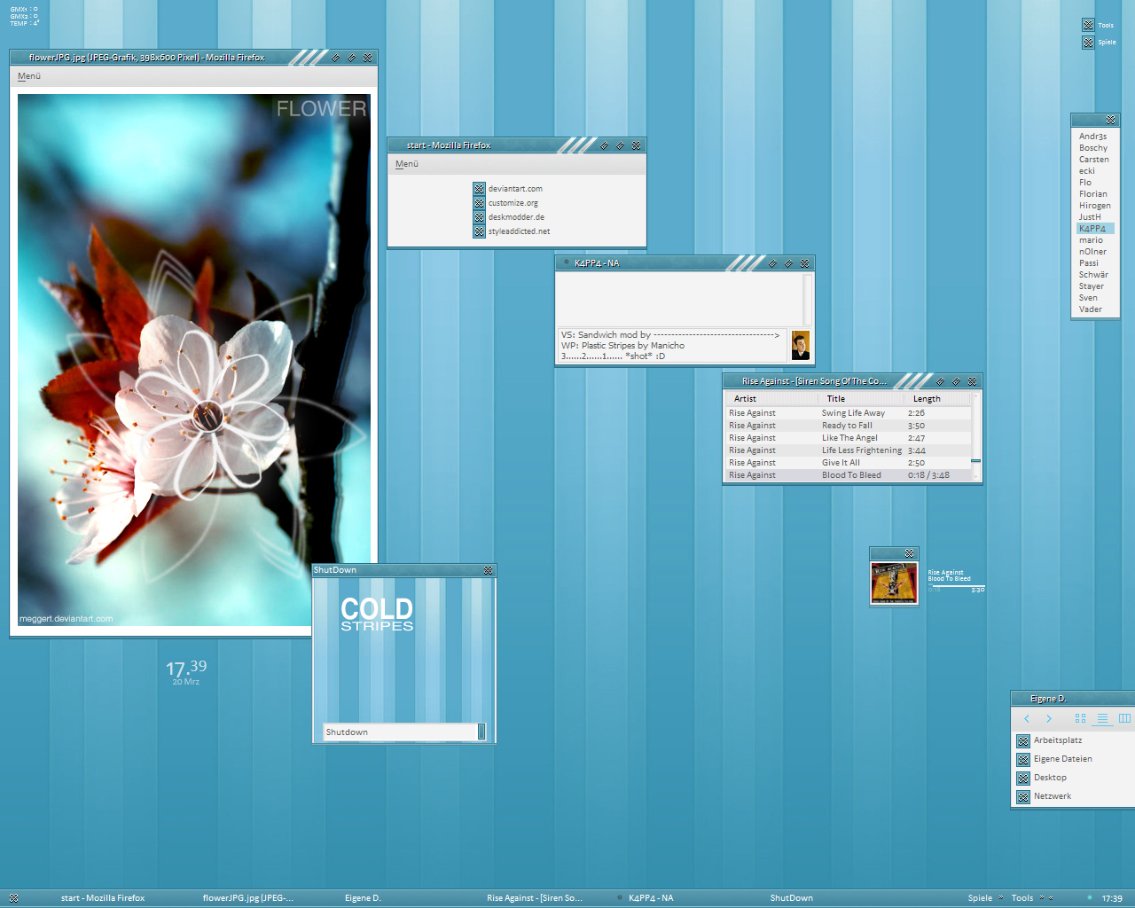Screen dimensions: 1135x908
Task: Select the Netzwerk entry in the explorer
Action: click(1052, 796)
